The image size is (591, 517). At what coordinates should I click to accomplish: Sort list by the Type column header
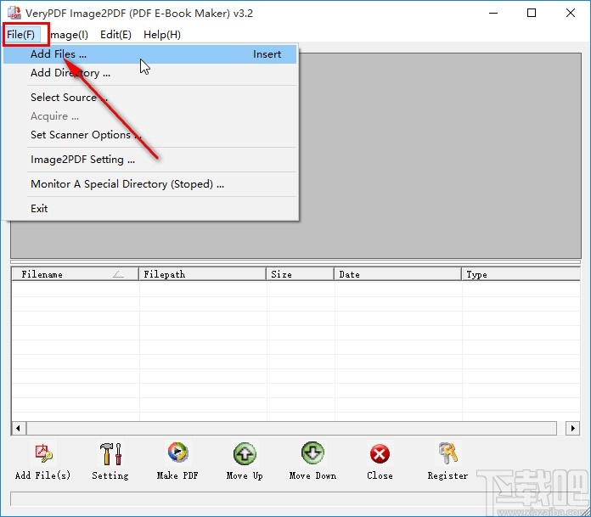click(521, 274)
